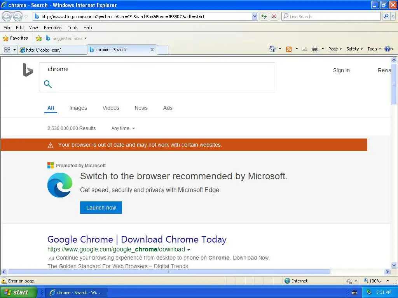Open the File menu

[7, 28]
